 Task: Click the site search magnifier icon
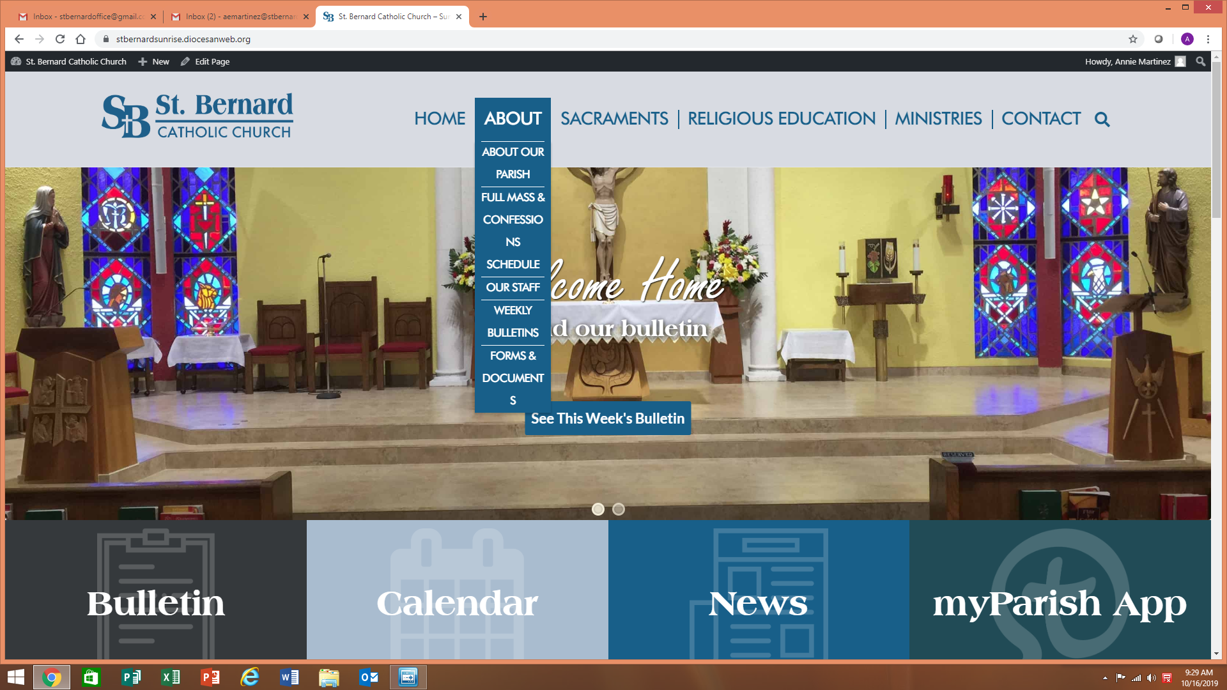[1102, 119]
